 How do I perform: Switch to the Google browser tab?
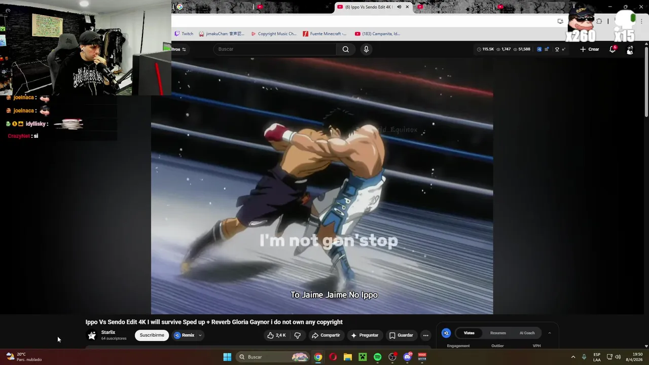point(213,7)
